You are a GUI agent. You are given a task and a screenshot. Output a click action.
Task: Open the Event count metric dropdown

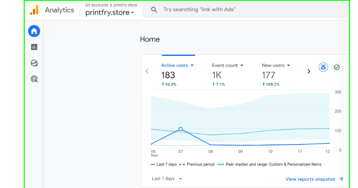(227, 65)
